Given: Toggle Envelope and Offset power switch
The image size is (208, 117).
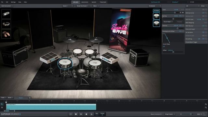Looking at the screenshot, I should tap(180, 31).
